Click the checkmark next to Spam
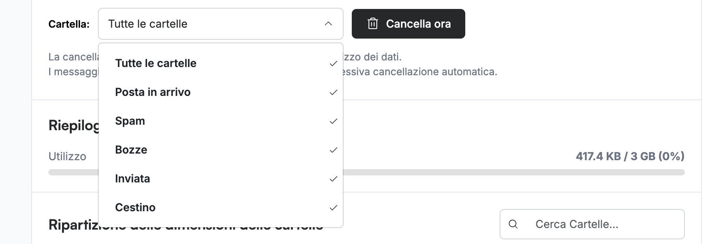Screen dimensions: 702x244 333,121
